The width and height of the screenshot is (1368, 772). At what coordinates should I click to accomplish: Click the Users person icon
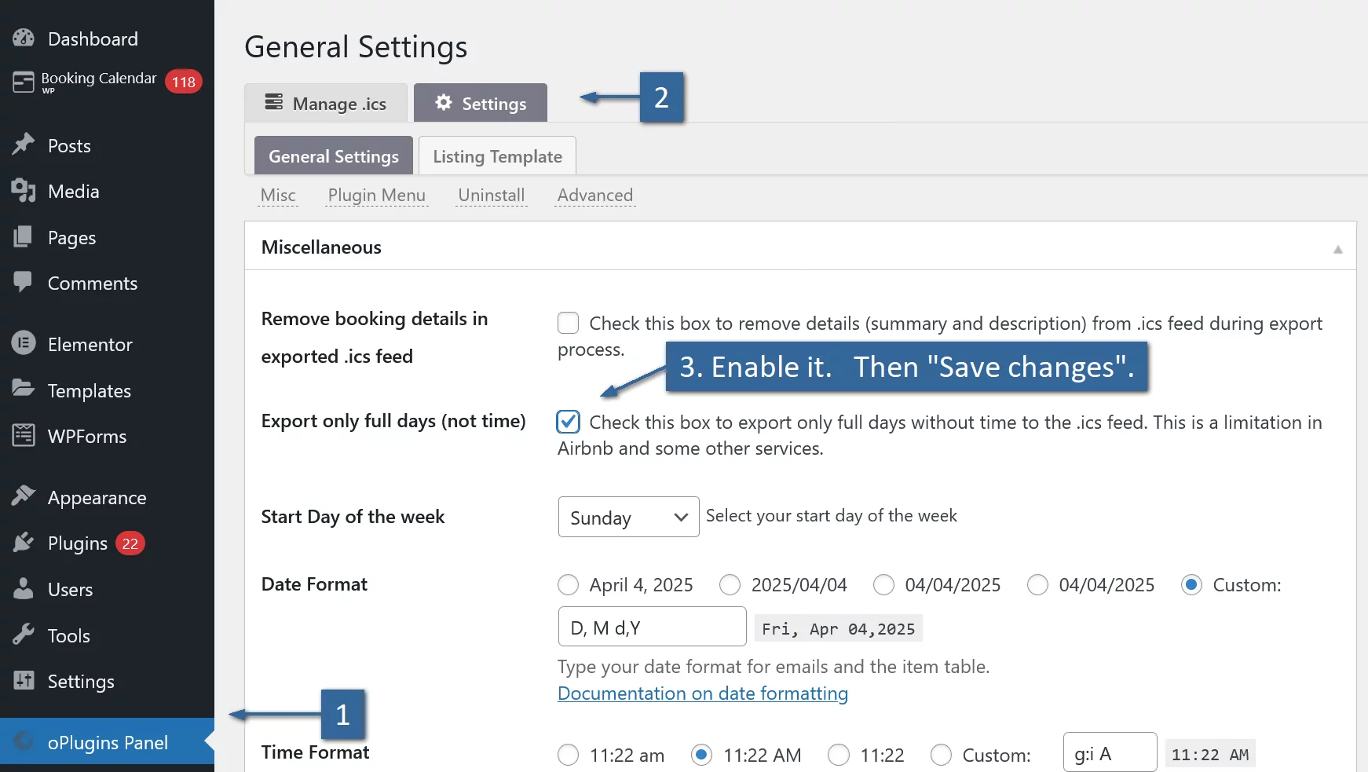24,588
